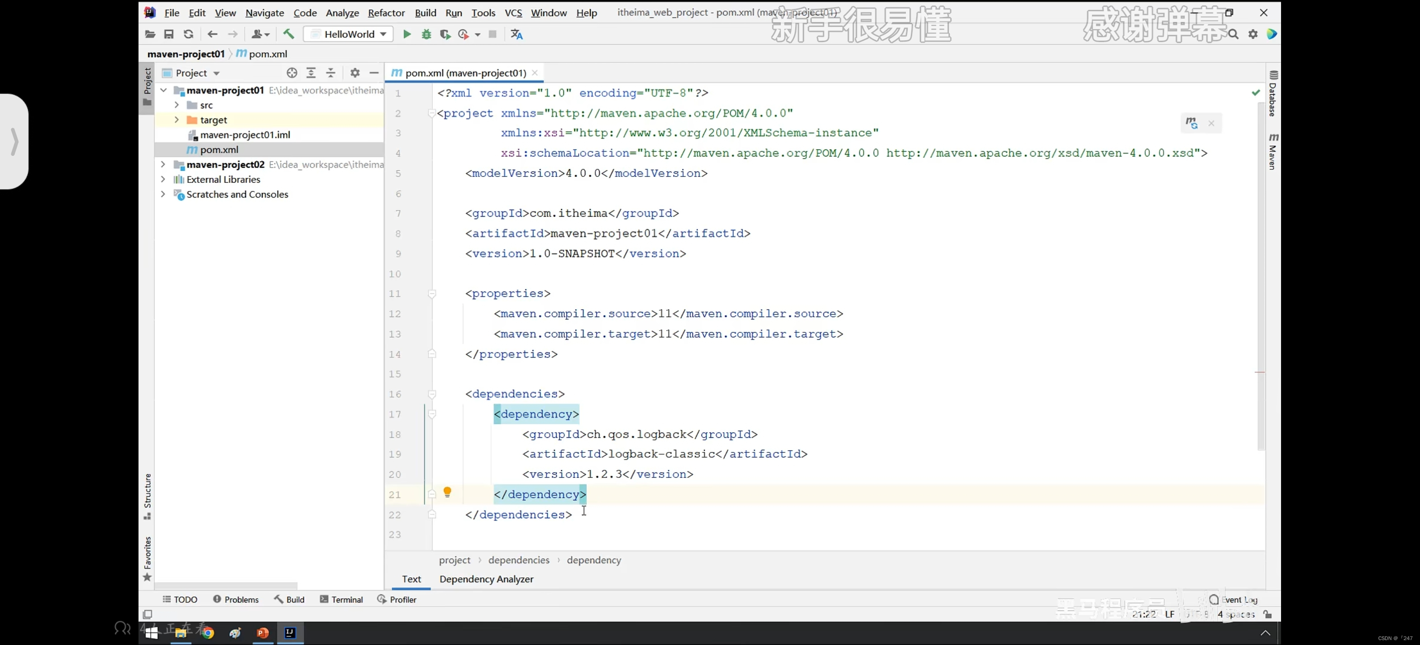Click the yellow intention lightbulb on line 21

point(448,492)
